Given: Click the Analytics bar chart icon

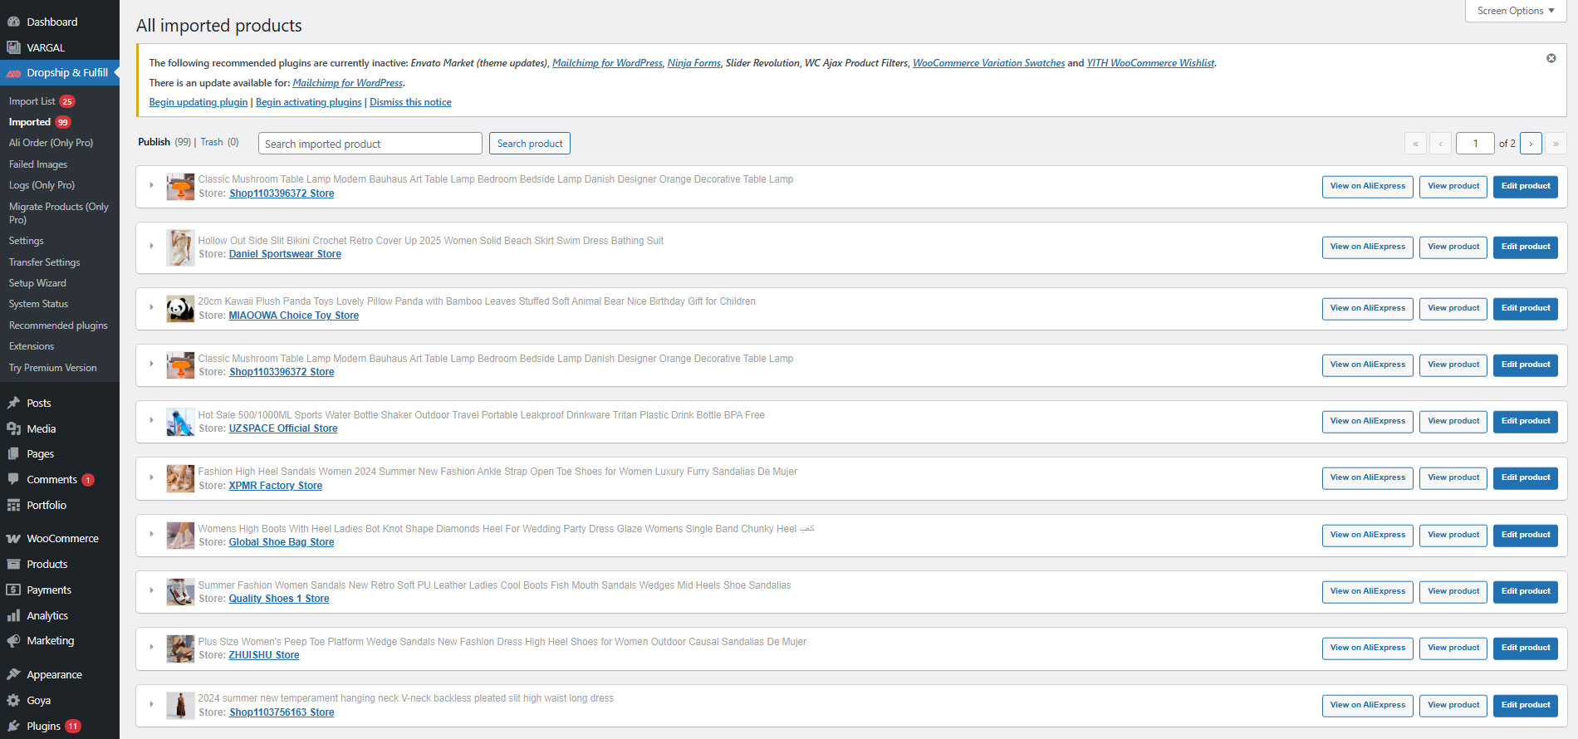Looking at the screenshot, I should tap(13, 616).
